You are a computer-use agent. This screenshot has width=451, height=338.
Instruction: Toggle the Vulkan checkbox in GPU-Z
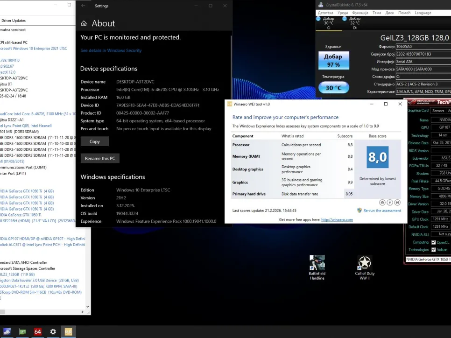(x=434, y=250)
